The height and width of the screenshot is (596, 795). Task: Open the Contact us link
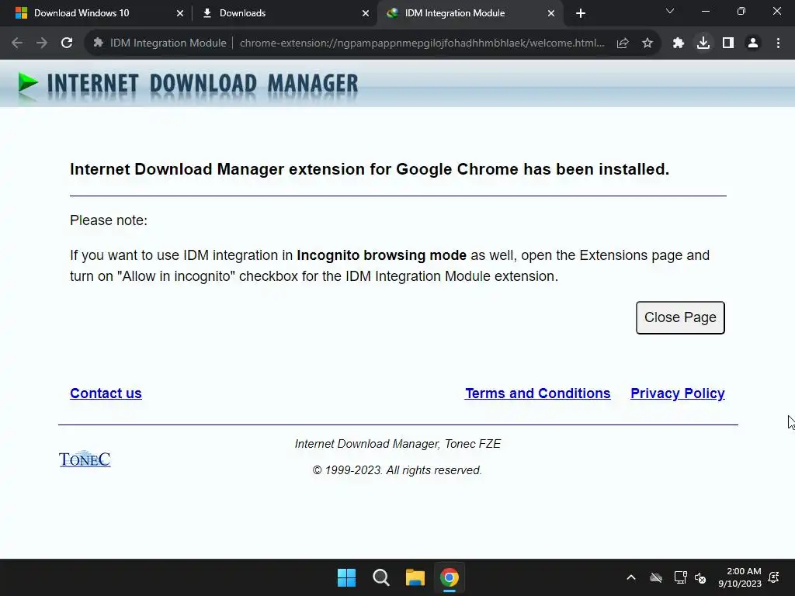coord(106,393)
